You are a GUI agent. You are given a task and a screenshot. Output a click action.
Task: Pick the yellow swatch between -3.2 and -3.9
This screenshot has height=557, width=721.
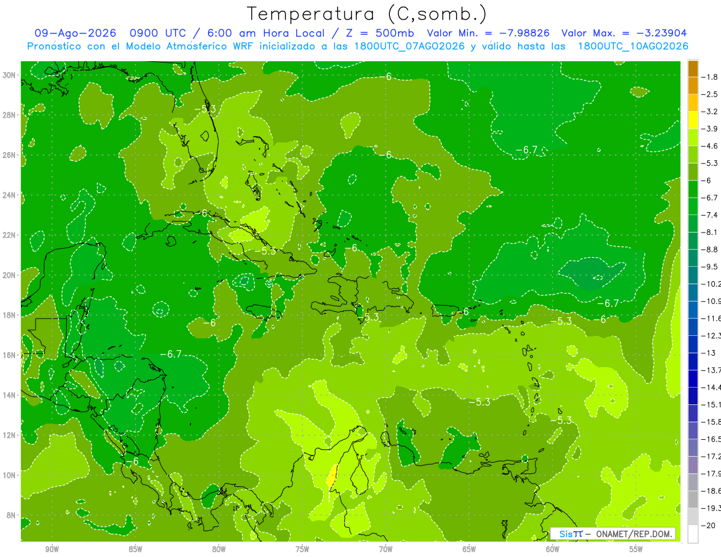coord(693,120)
